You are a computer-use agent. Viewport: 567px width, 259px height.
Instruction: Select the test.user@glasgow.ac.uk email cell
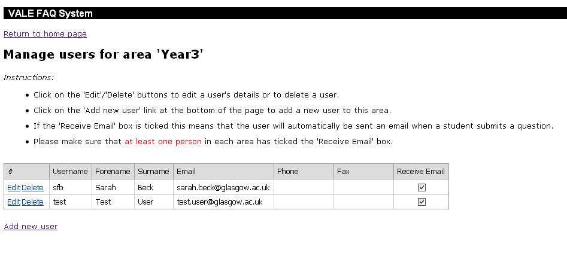(220, 202)
